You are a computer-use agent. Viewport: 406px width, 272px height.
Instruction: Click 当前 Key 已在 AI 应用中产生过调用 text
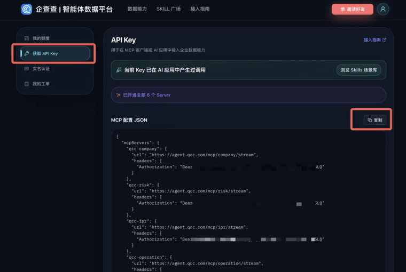pos(165,70)
